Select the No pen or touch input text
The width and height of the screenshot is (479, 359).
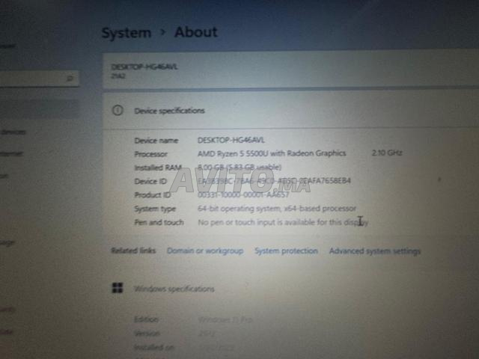point(283,222)
